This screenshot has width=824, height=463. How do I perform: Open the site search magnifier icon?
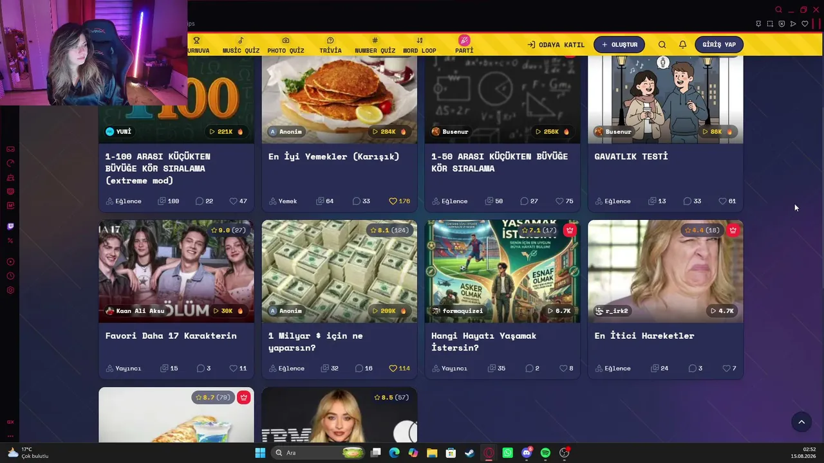pyautogui.click(x=662, y=44)
